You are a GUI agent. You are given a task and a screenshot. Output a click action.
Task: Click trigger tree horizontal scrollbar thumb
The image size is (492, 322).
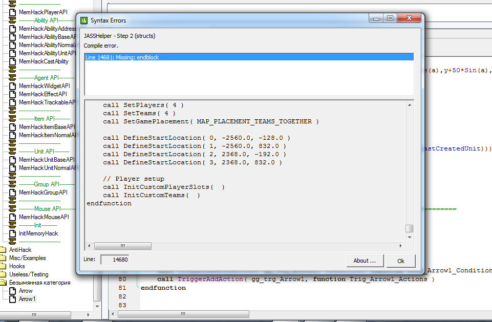tap(35, 315)
